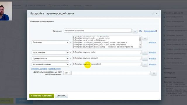
Task: Delete the Описание row via Удалить
Action: [152, 42]
